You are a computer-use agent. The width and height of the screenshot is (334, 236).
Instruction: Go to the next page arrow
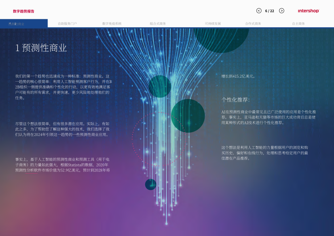pos(282,11)
